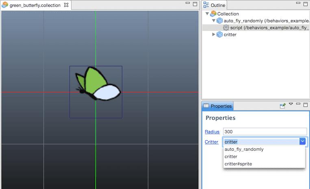Screen dimensions: 310x189
Task: Click the Radius input field with 300
Action: pos(264,132)
